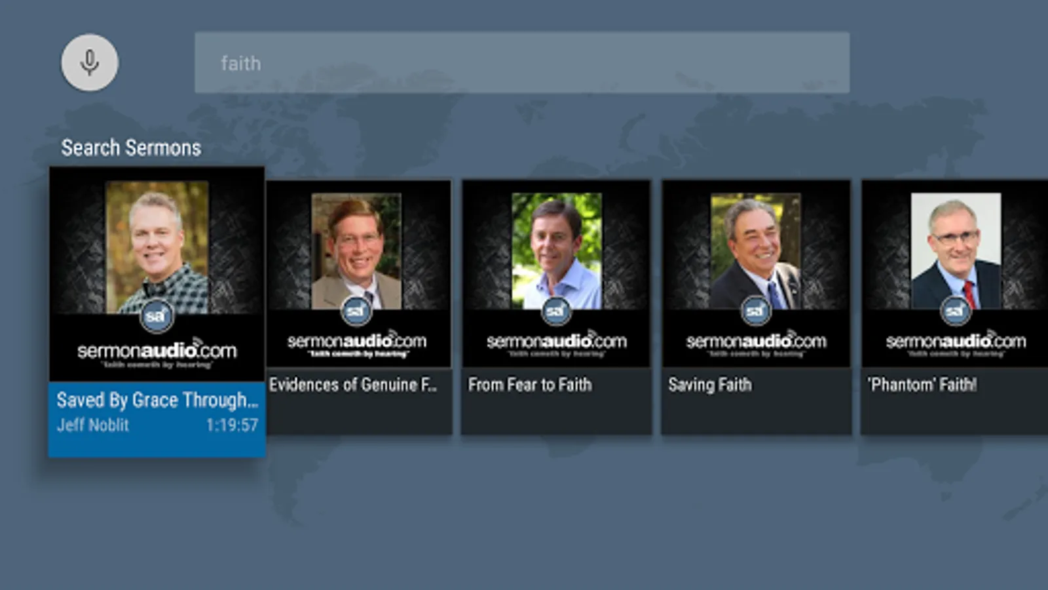Image resolution: width=1048 pixels, height=590 pixels.
Task: Focus the search field containing "faith"
Action: pyautogui.click(x=522, y=63)
